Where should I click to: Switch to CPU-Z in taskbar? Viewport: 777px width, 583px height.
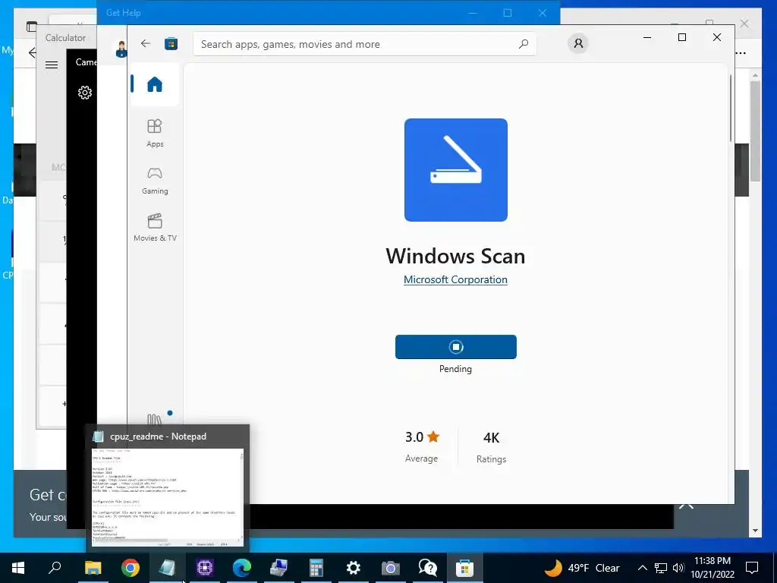coord(204,568)
